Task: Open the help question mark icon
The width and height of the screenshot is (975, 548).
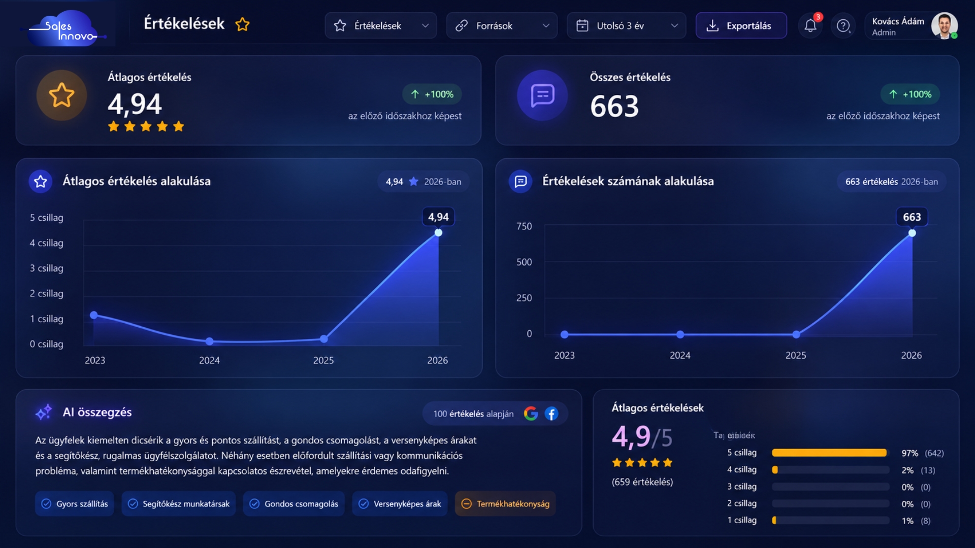Action: 843,25
